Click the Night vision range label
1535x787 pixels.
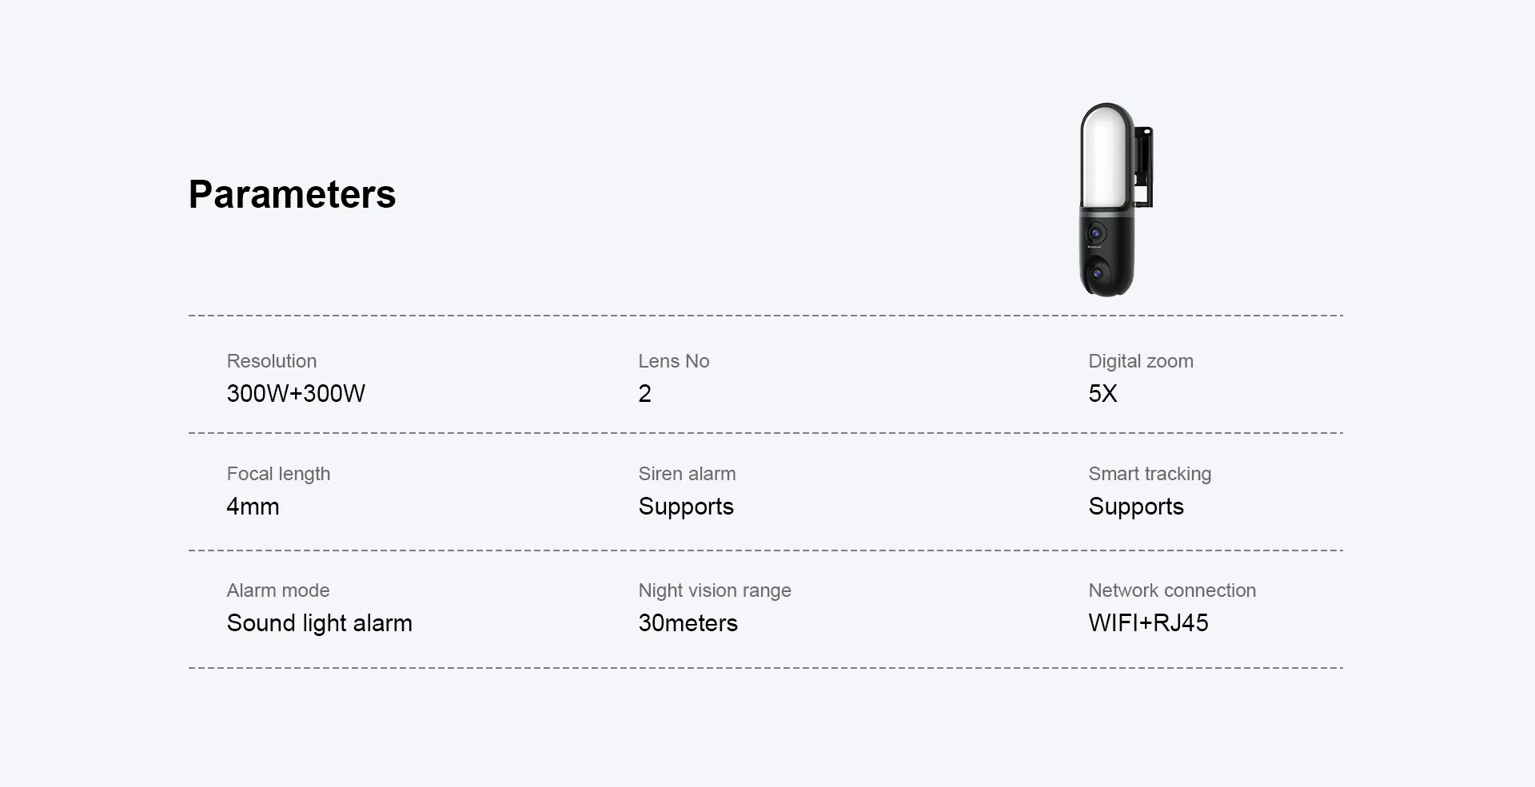tap(715, 590)
